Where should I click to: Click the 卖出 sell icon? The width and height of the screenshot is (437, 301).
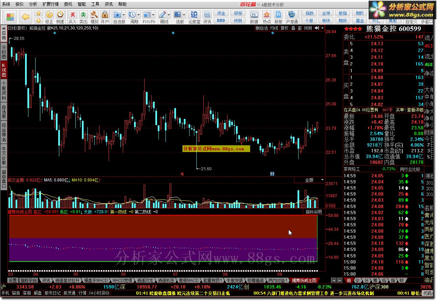(x=83, y=14)
